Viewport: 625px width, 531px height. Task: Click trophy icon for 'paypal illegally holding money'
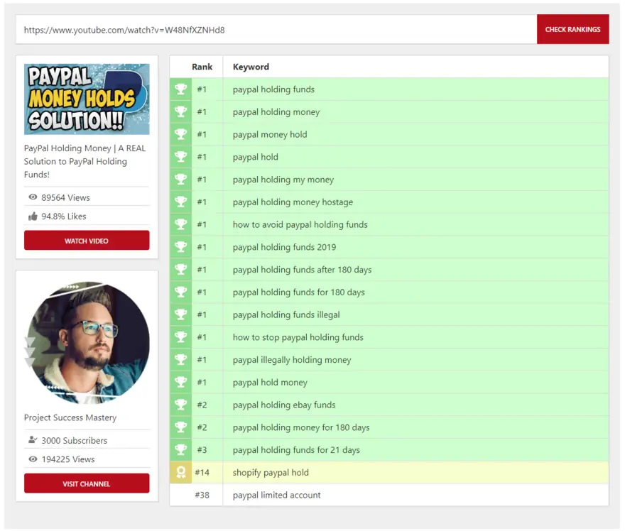[x=180, y=359]
